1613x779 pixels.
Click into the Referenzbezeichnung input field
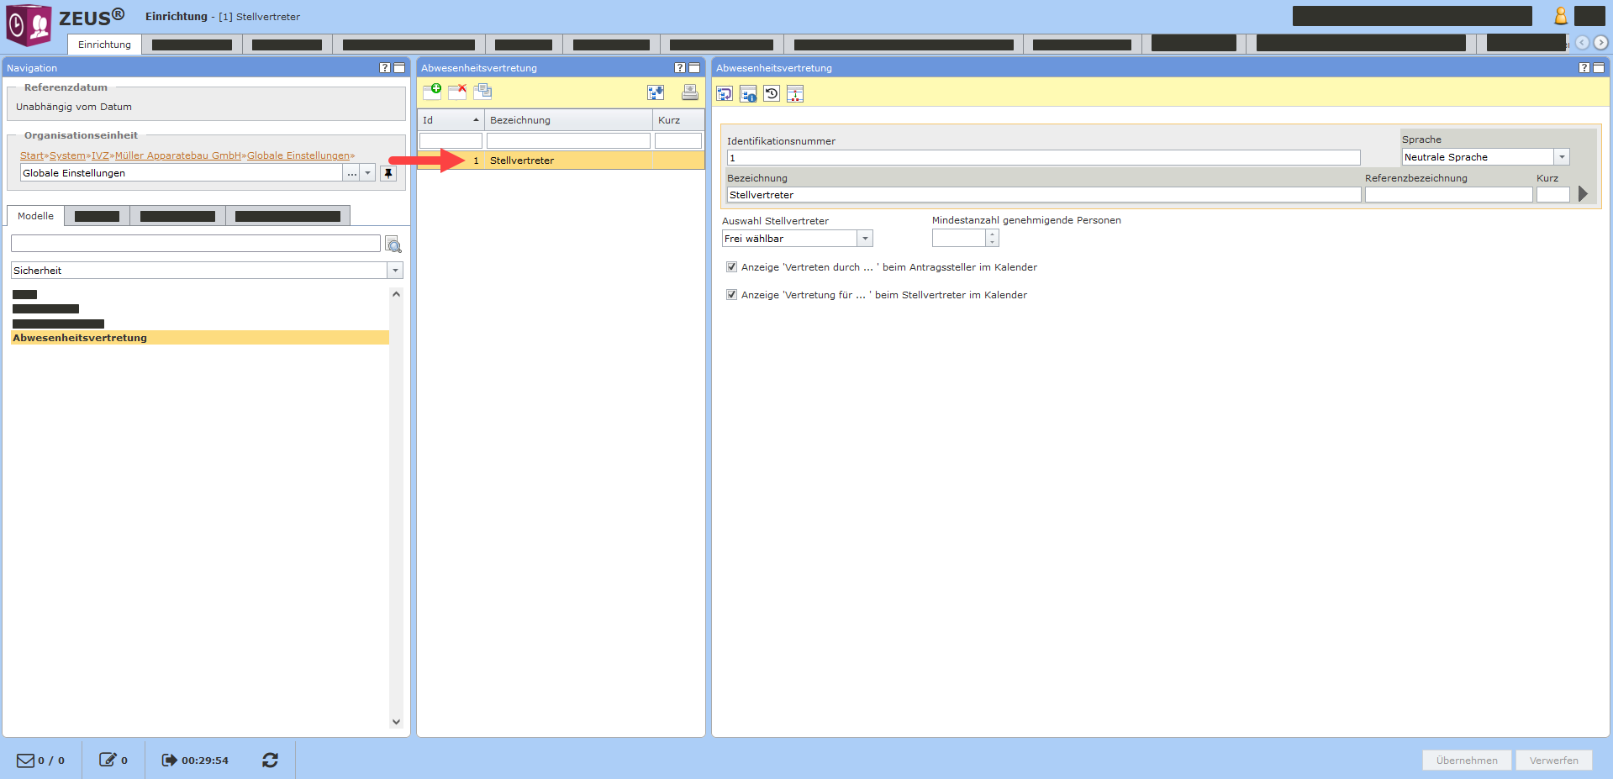point(1447,195)
